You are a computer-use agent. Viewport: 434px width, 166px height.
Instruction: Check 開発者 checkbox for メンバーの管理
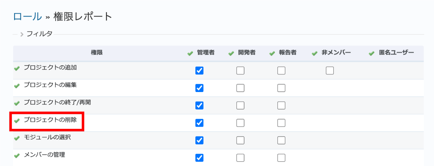pos(241,158)
